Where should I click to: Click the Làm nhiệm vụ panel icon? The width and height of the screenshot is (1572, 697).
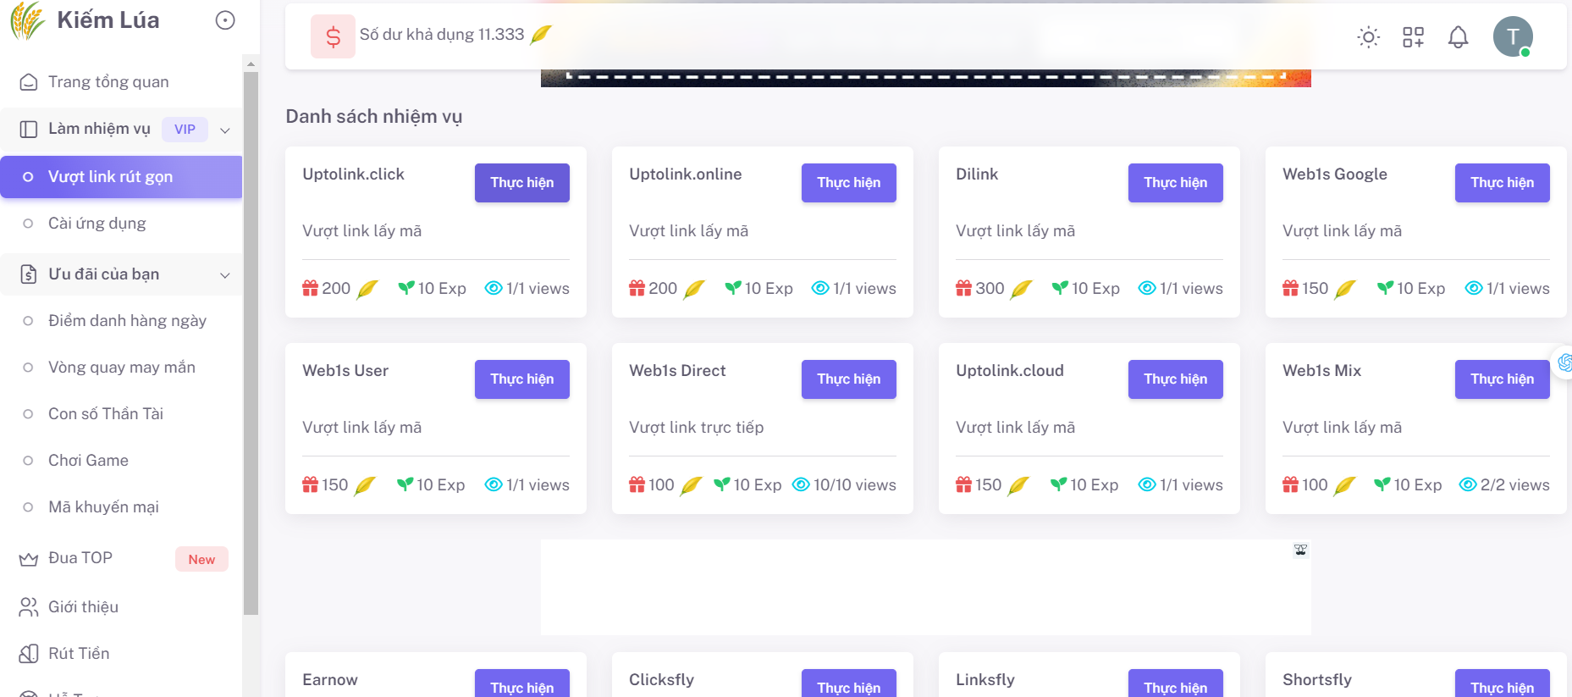point(29,129)
